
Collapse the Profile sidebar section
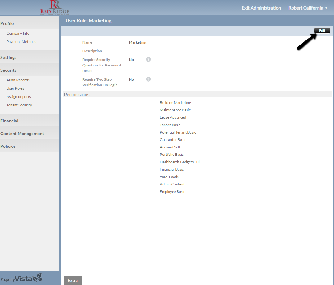tap(7, 23)
